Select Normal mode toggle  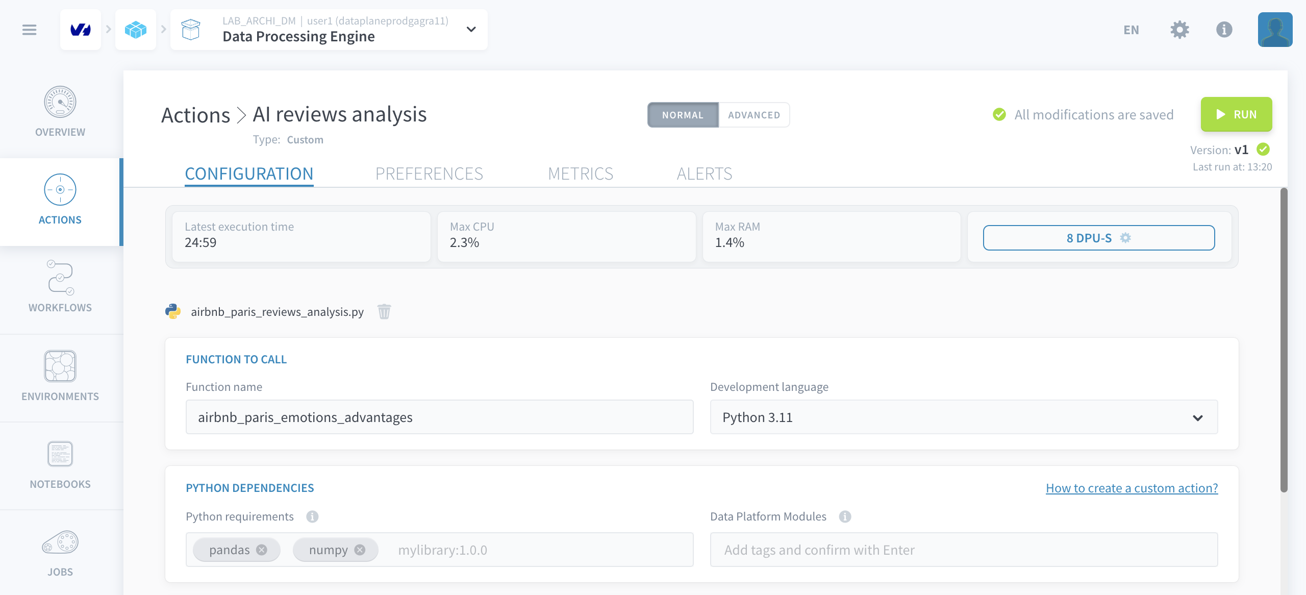683,115
